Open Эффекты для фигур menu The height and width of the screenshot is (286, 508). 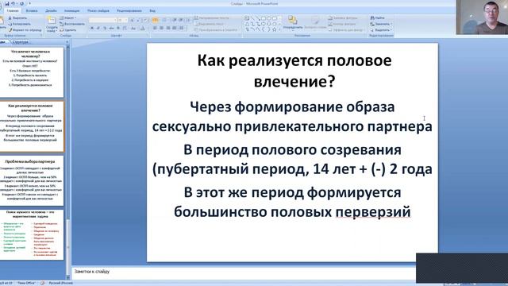[346, 30]
